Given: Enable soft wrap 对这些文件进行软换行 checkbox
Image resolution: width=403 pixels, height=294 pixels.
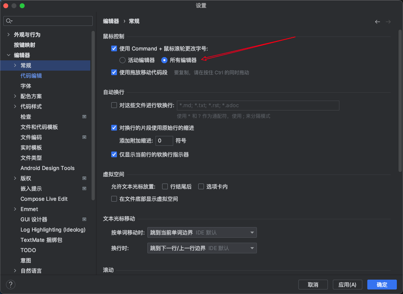Looking at the screenshot, I should pyautogui.click(x=114, y=106).
